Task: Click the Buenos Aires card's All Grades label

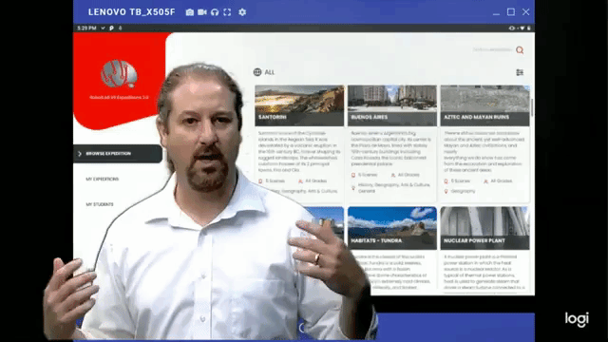Action: [408, 175]
